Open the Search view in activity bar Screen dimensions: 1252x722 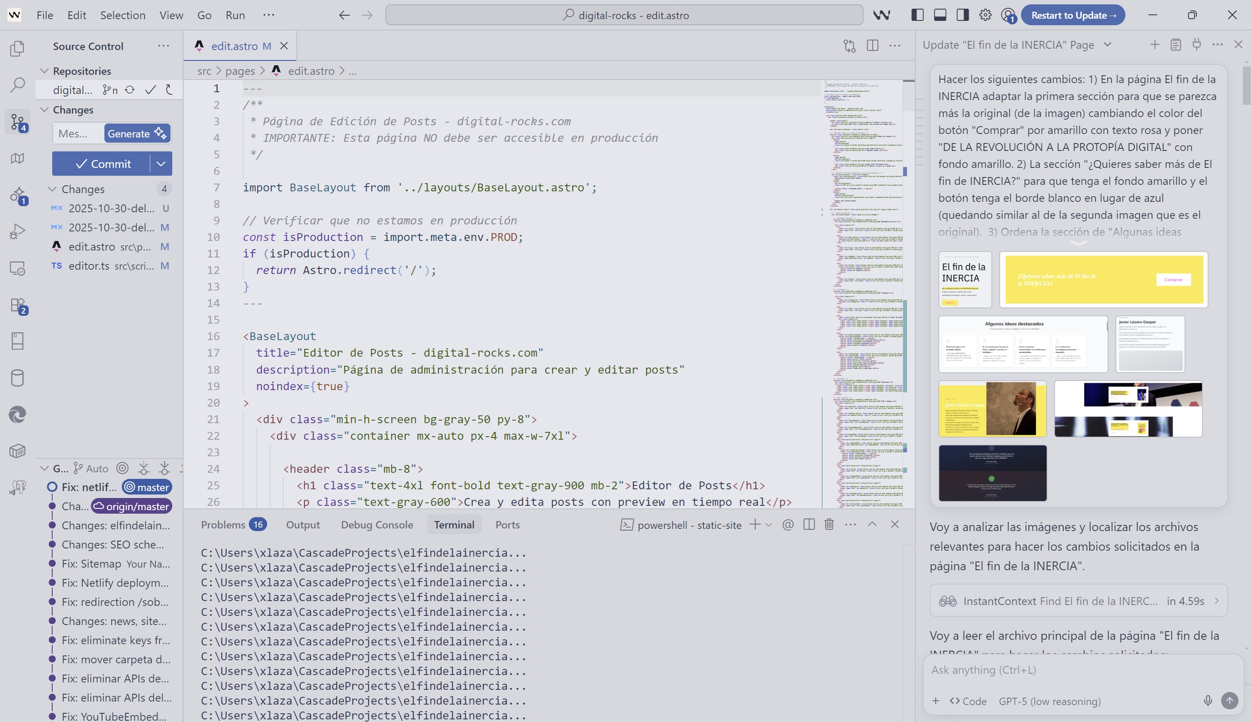coord(17,85)
